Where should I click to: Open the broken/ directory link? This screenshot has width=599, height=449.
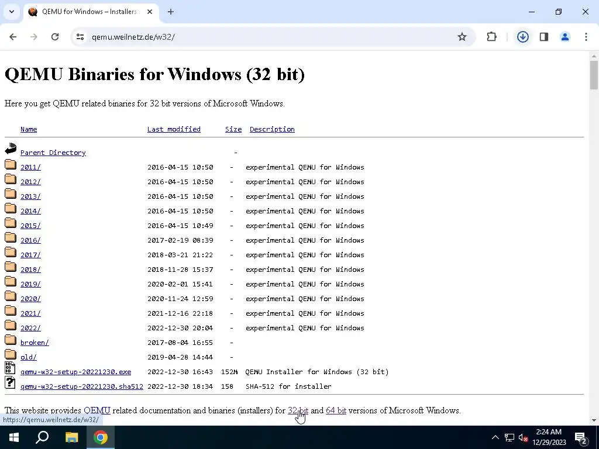click(x=35, y=343)
